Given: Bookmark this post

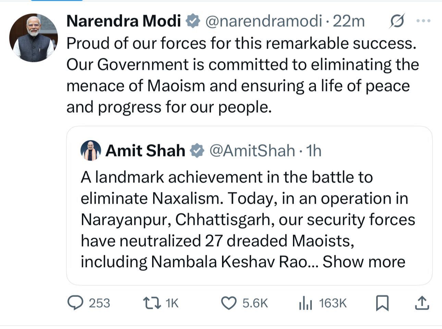Looking at the screenshot, I should click(382, 303).
